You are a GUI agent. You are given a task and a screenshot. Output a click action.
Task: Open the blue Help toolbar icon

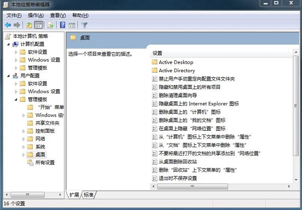click(63, 25)
